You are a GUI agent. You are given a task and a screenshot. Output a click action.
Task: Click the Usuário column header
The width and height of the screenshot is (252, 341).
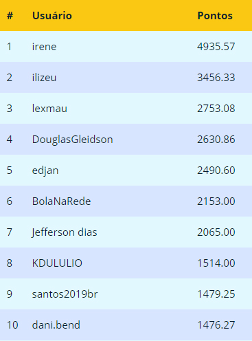pyautogui.click(x=52, y=16)
